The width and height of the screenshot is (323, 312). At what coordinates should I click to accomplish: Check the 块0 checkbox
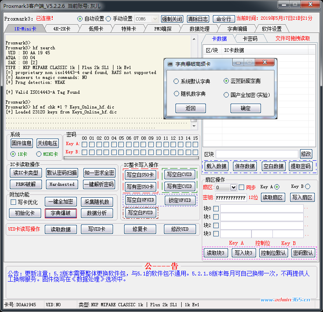216,208
